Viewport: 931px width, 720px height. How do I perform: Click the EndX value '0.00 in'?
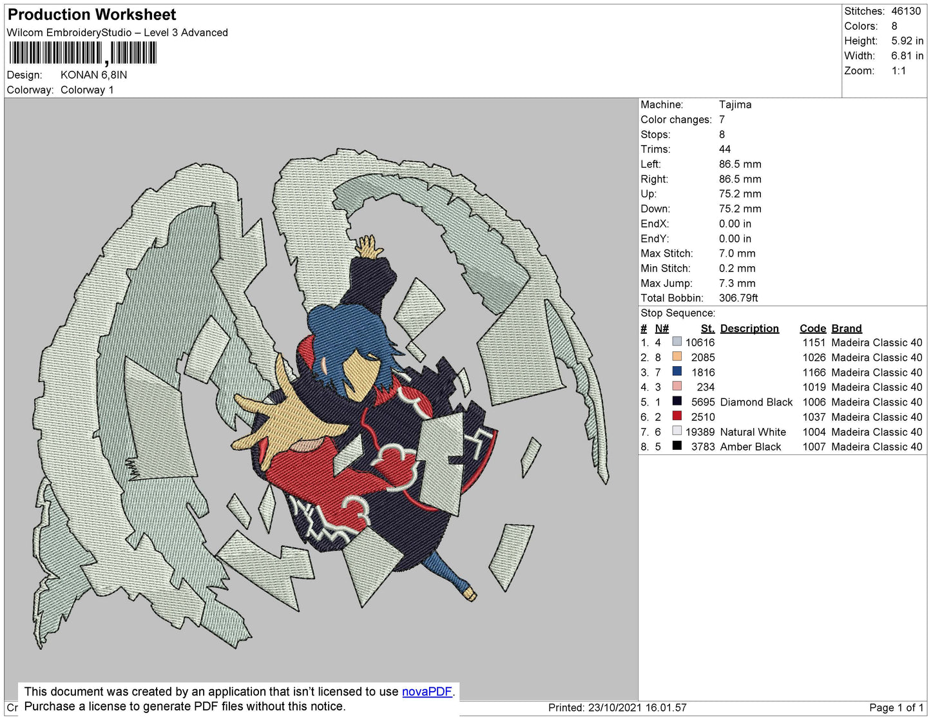[735, 224]
